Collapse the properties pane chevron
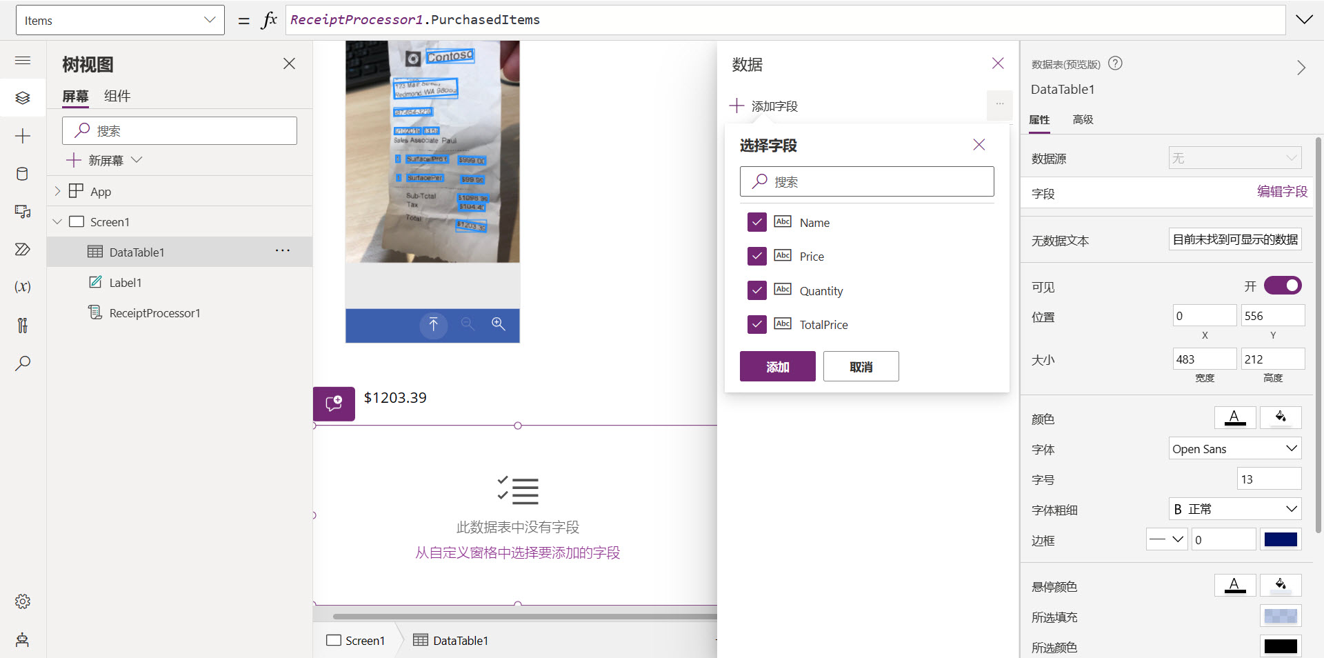The height and width of the screenshot is (658, 1324). tap(1301, 68)
